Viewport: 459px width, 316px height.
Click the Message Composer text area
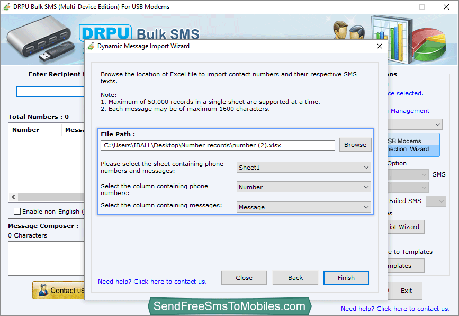point(46,258)
